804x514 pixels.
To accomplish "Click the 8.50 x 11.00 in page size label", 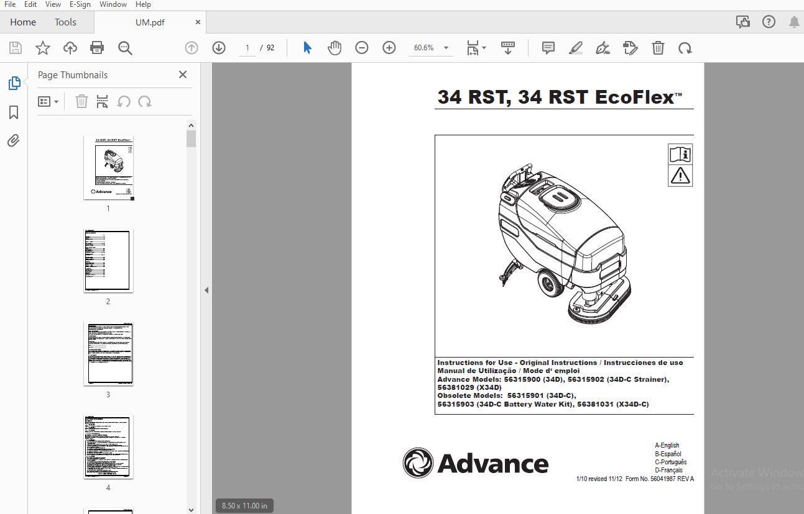I will (x=244, y=506).
